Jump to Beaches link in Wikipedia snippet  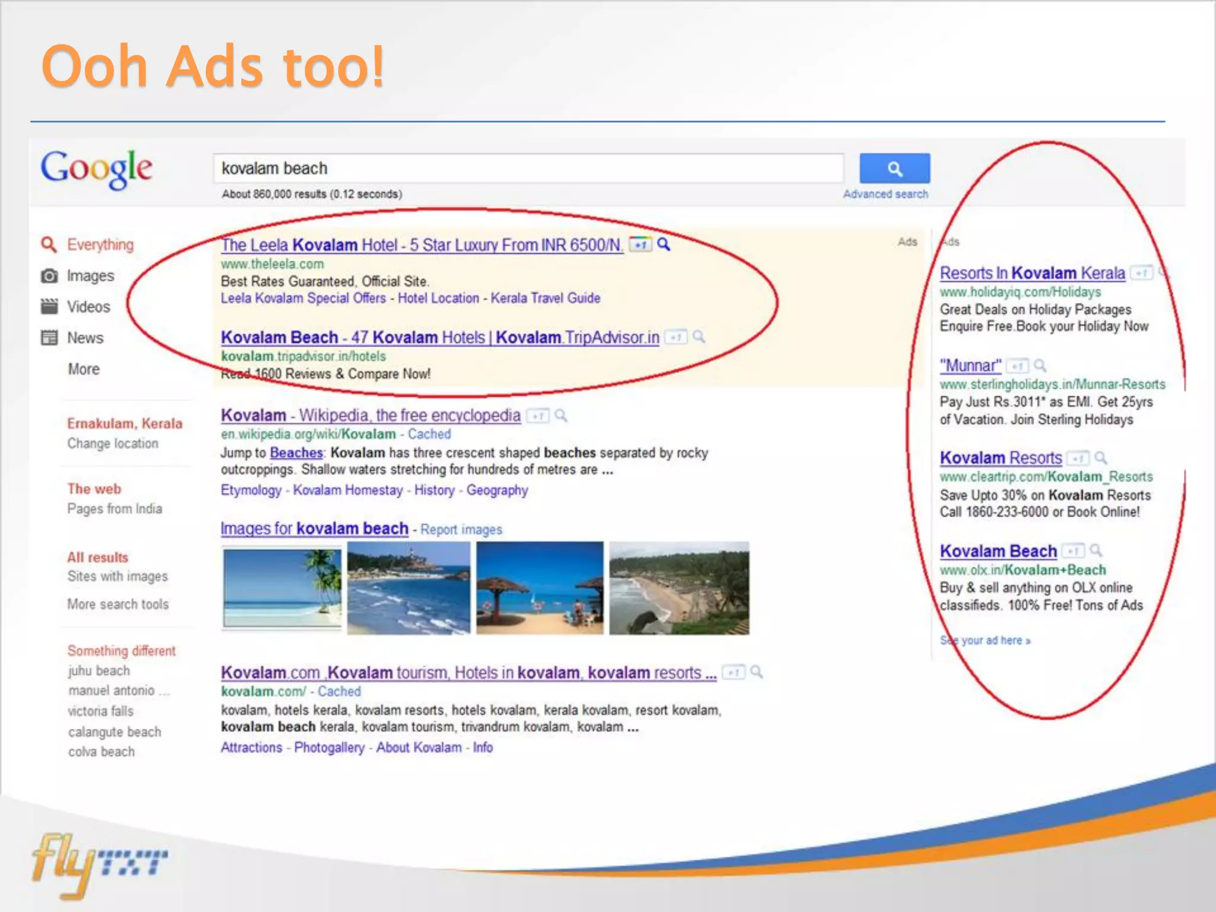pos(296,453)
